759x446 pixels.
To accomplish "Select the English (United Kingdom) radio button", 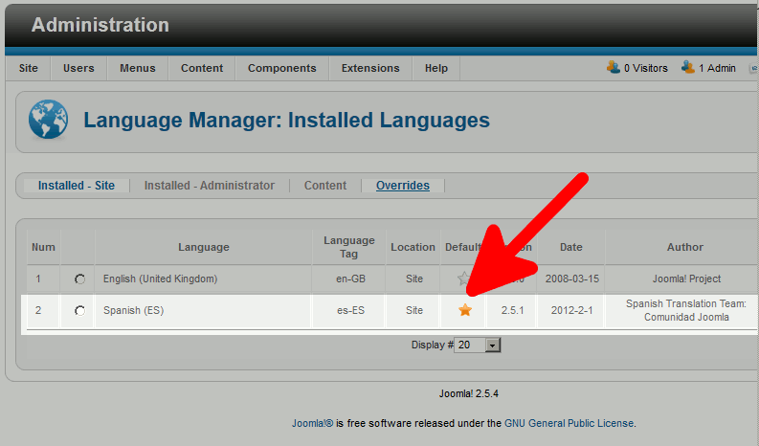I will point(79,279).
